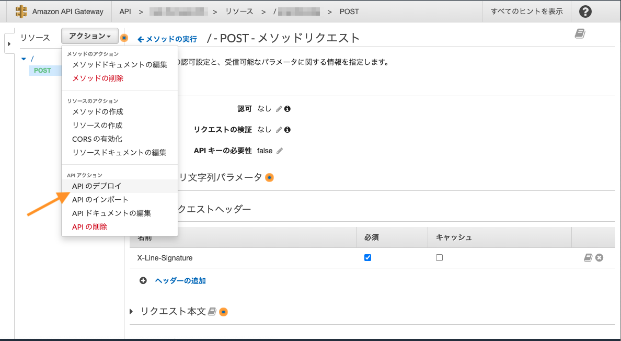
Task: Select メソッドドキュメントの編集 menu item
Action: click(120, 64)
